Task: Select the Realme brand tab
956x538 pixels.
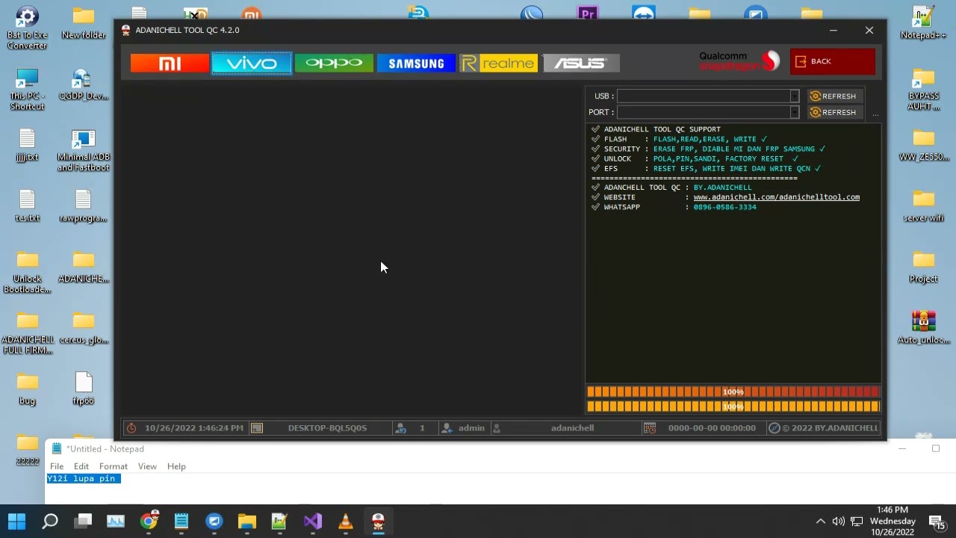Action: point(499,64)
